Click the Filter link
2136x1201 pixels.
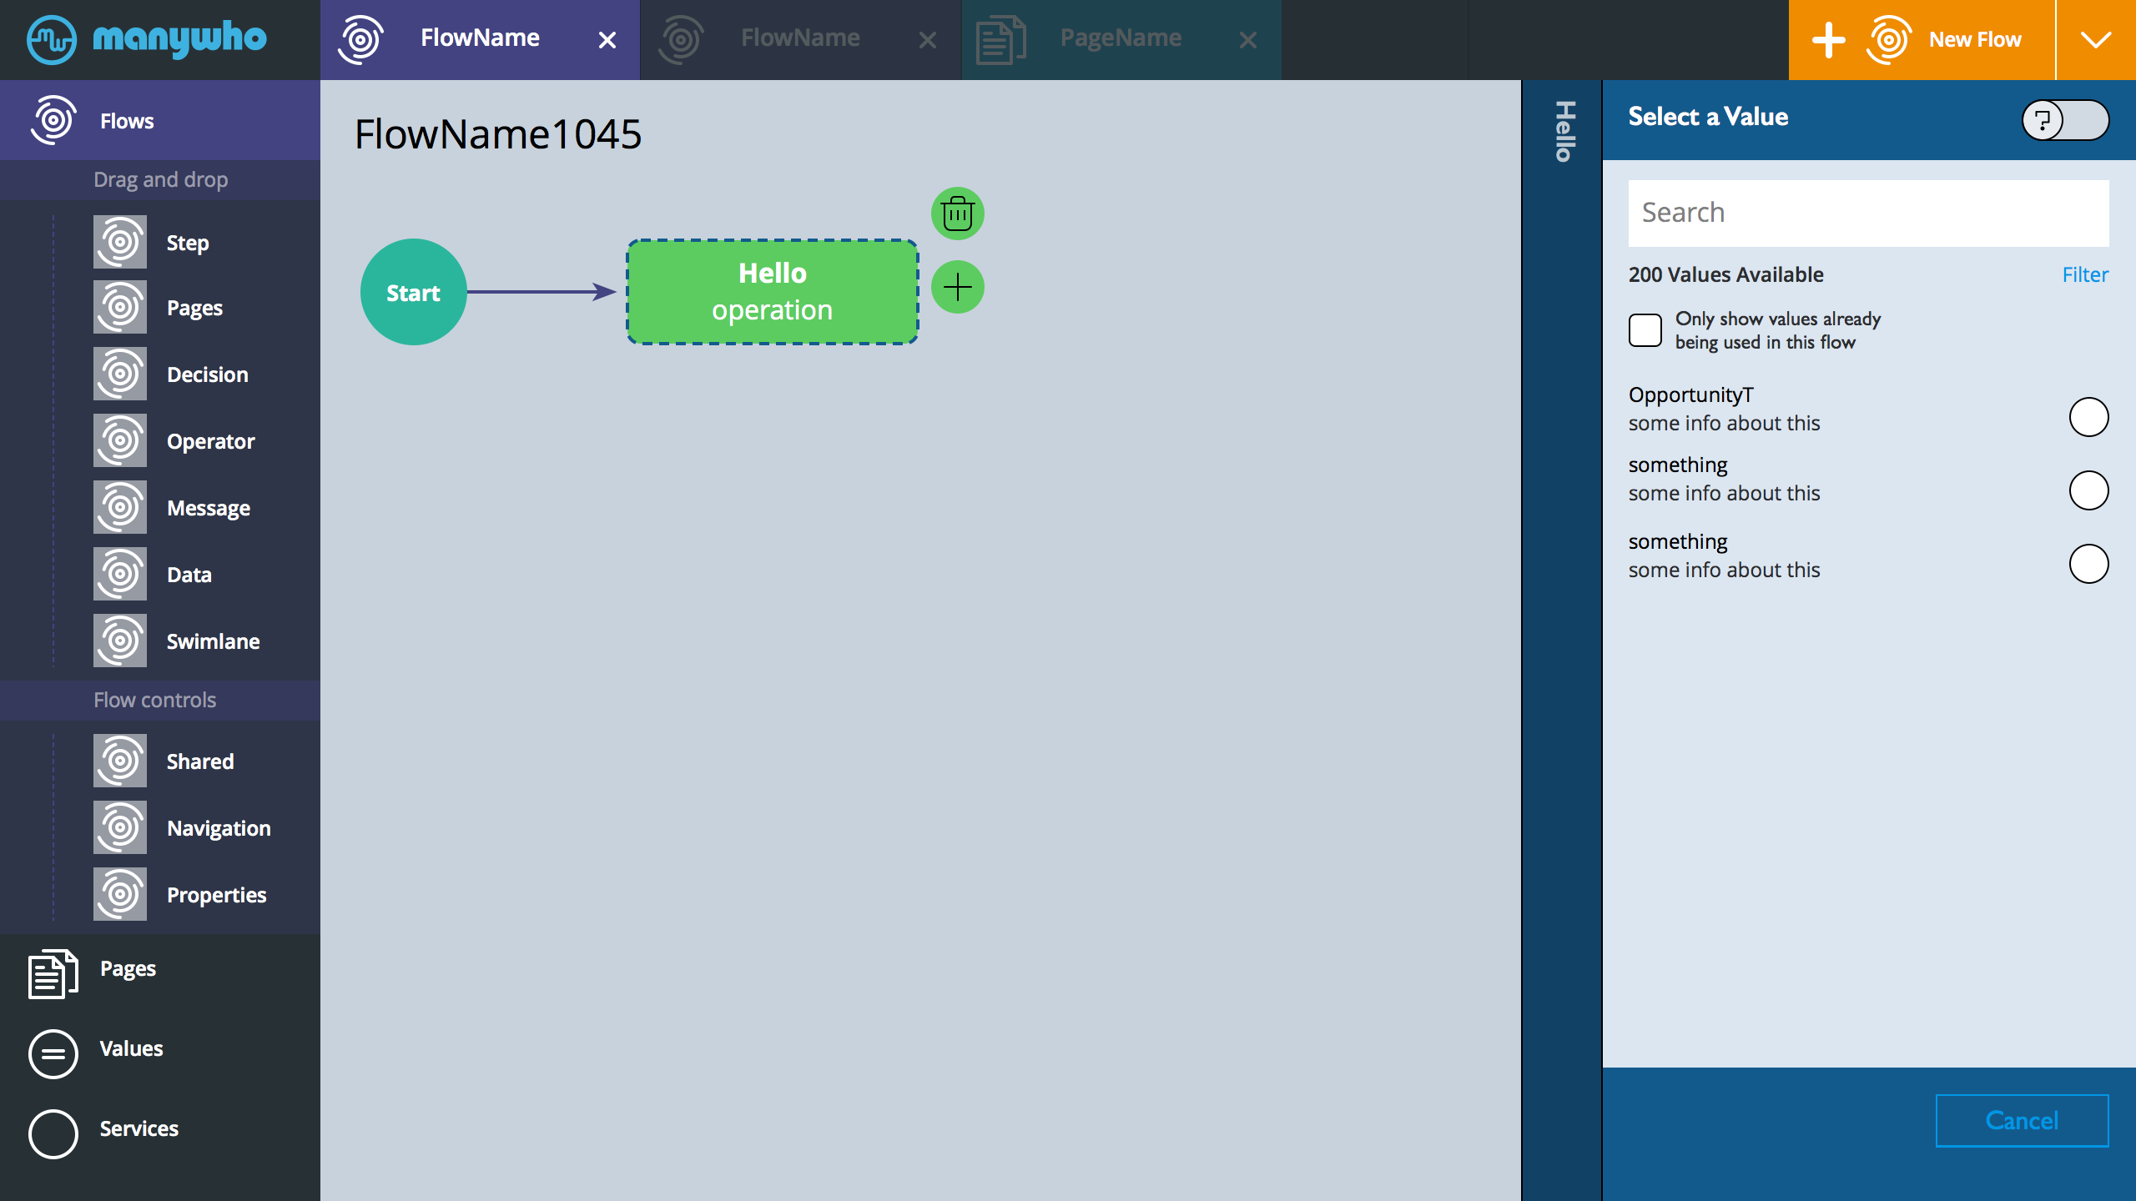point(2085,274)
